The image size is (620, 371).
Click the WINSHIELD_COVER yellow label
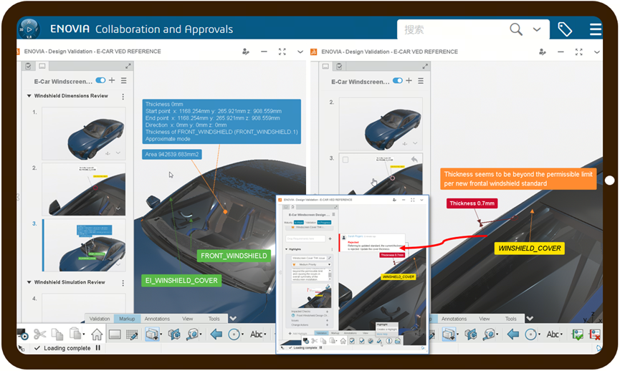[x=529, y=249]
